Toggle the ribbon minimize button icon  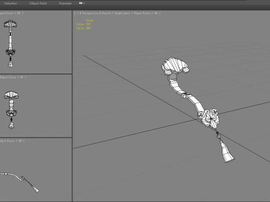pos(81,3)
